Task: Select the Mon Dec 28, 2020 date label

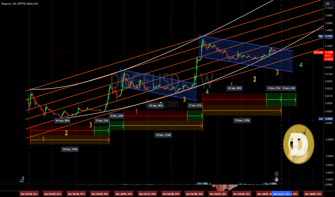Action: coord(194,194)
